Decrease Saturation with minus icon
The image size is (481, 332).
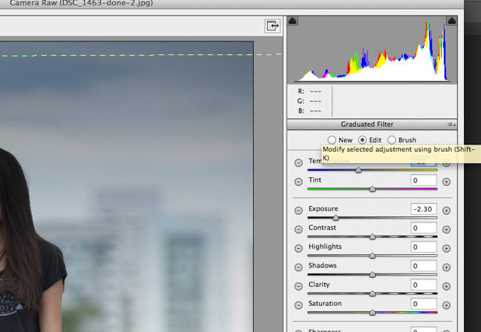(x=298, y=305)
